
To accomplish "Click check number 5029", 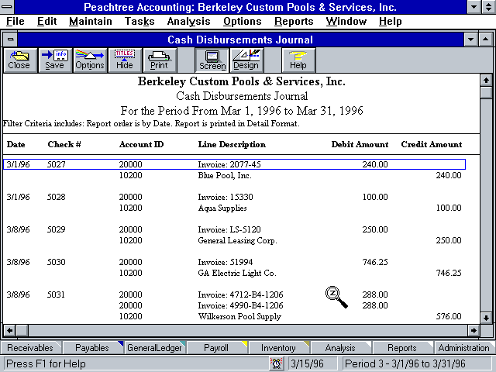I will 57,229.
